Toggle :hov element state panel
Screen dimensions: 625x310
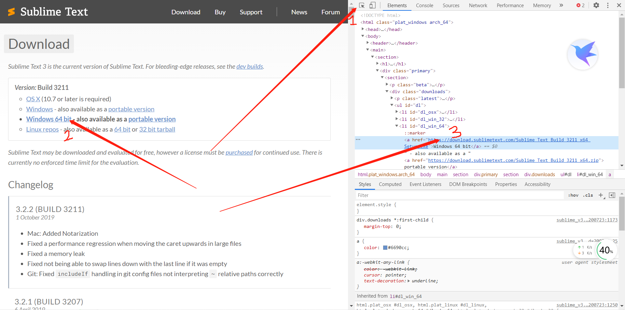573,195
